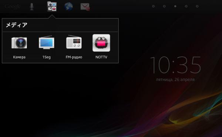
Task: Open the Камера camera app icon
Action: click(x=19, y=43)
